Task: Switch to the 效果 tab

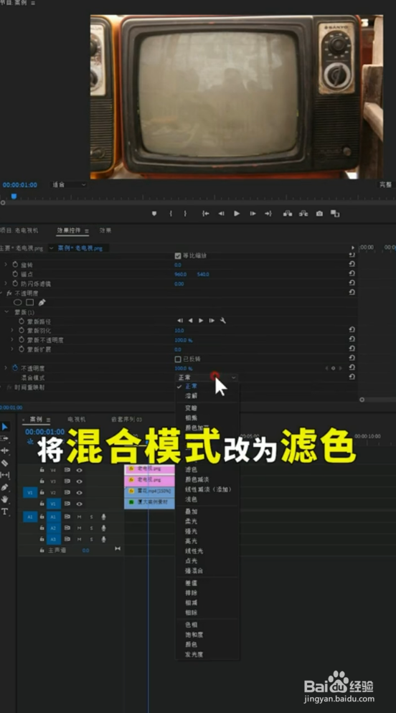Action: [105, 230]
